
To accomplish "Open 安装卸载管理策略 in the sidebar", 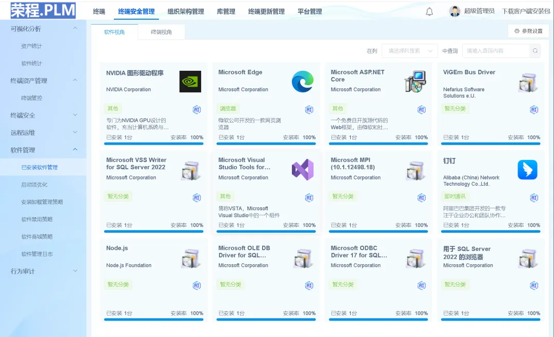I will (42, 202).
